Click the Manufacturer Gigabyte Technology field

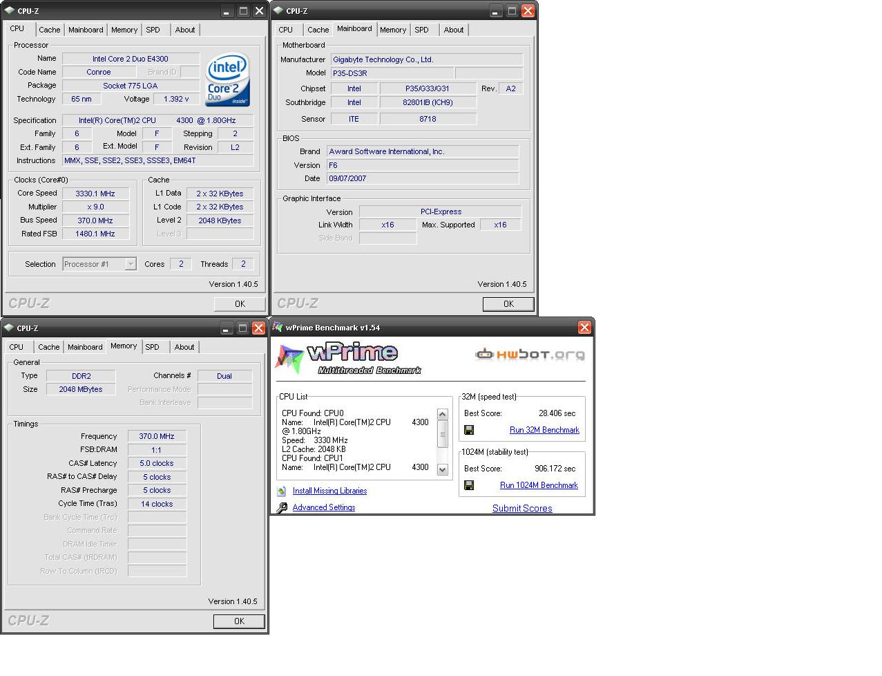point(426,59)
